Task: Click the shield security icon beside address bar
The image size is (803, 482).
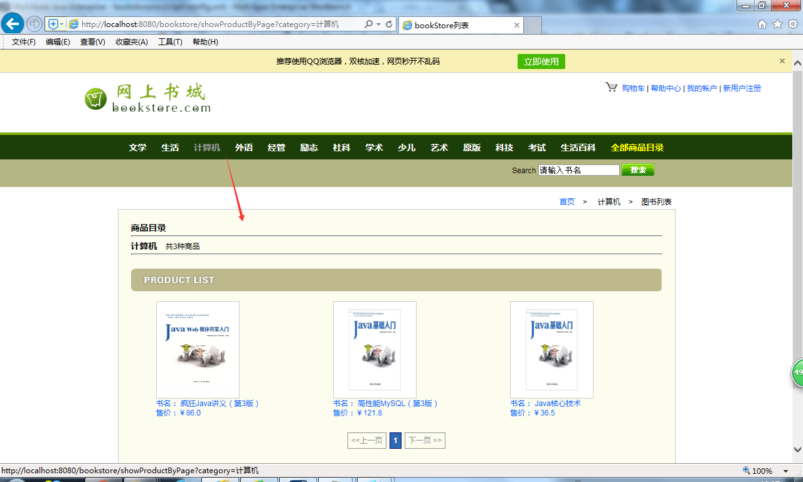Action: click(x=53, y=24)
